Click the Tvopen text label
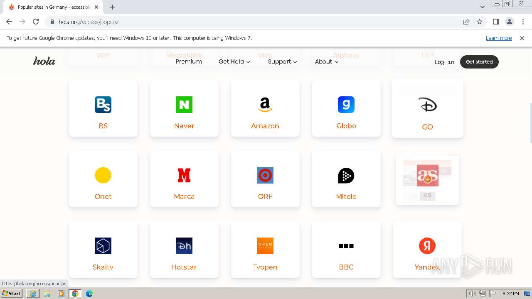532x299 pixels. (265, 267)
